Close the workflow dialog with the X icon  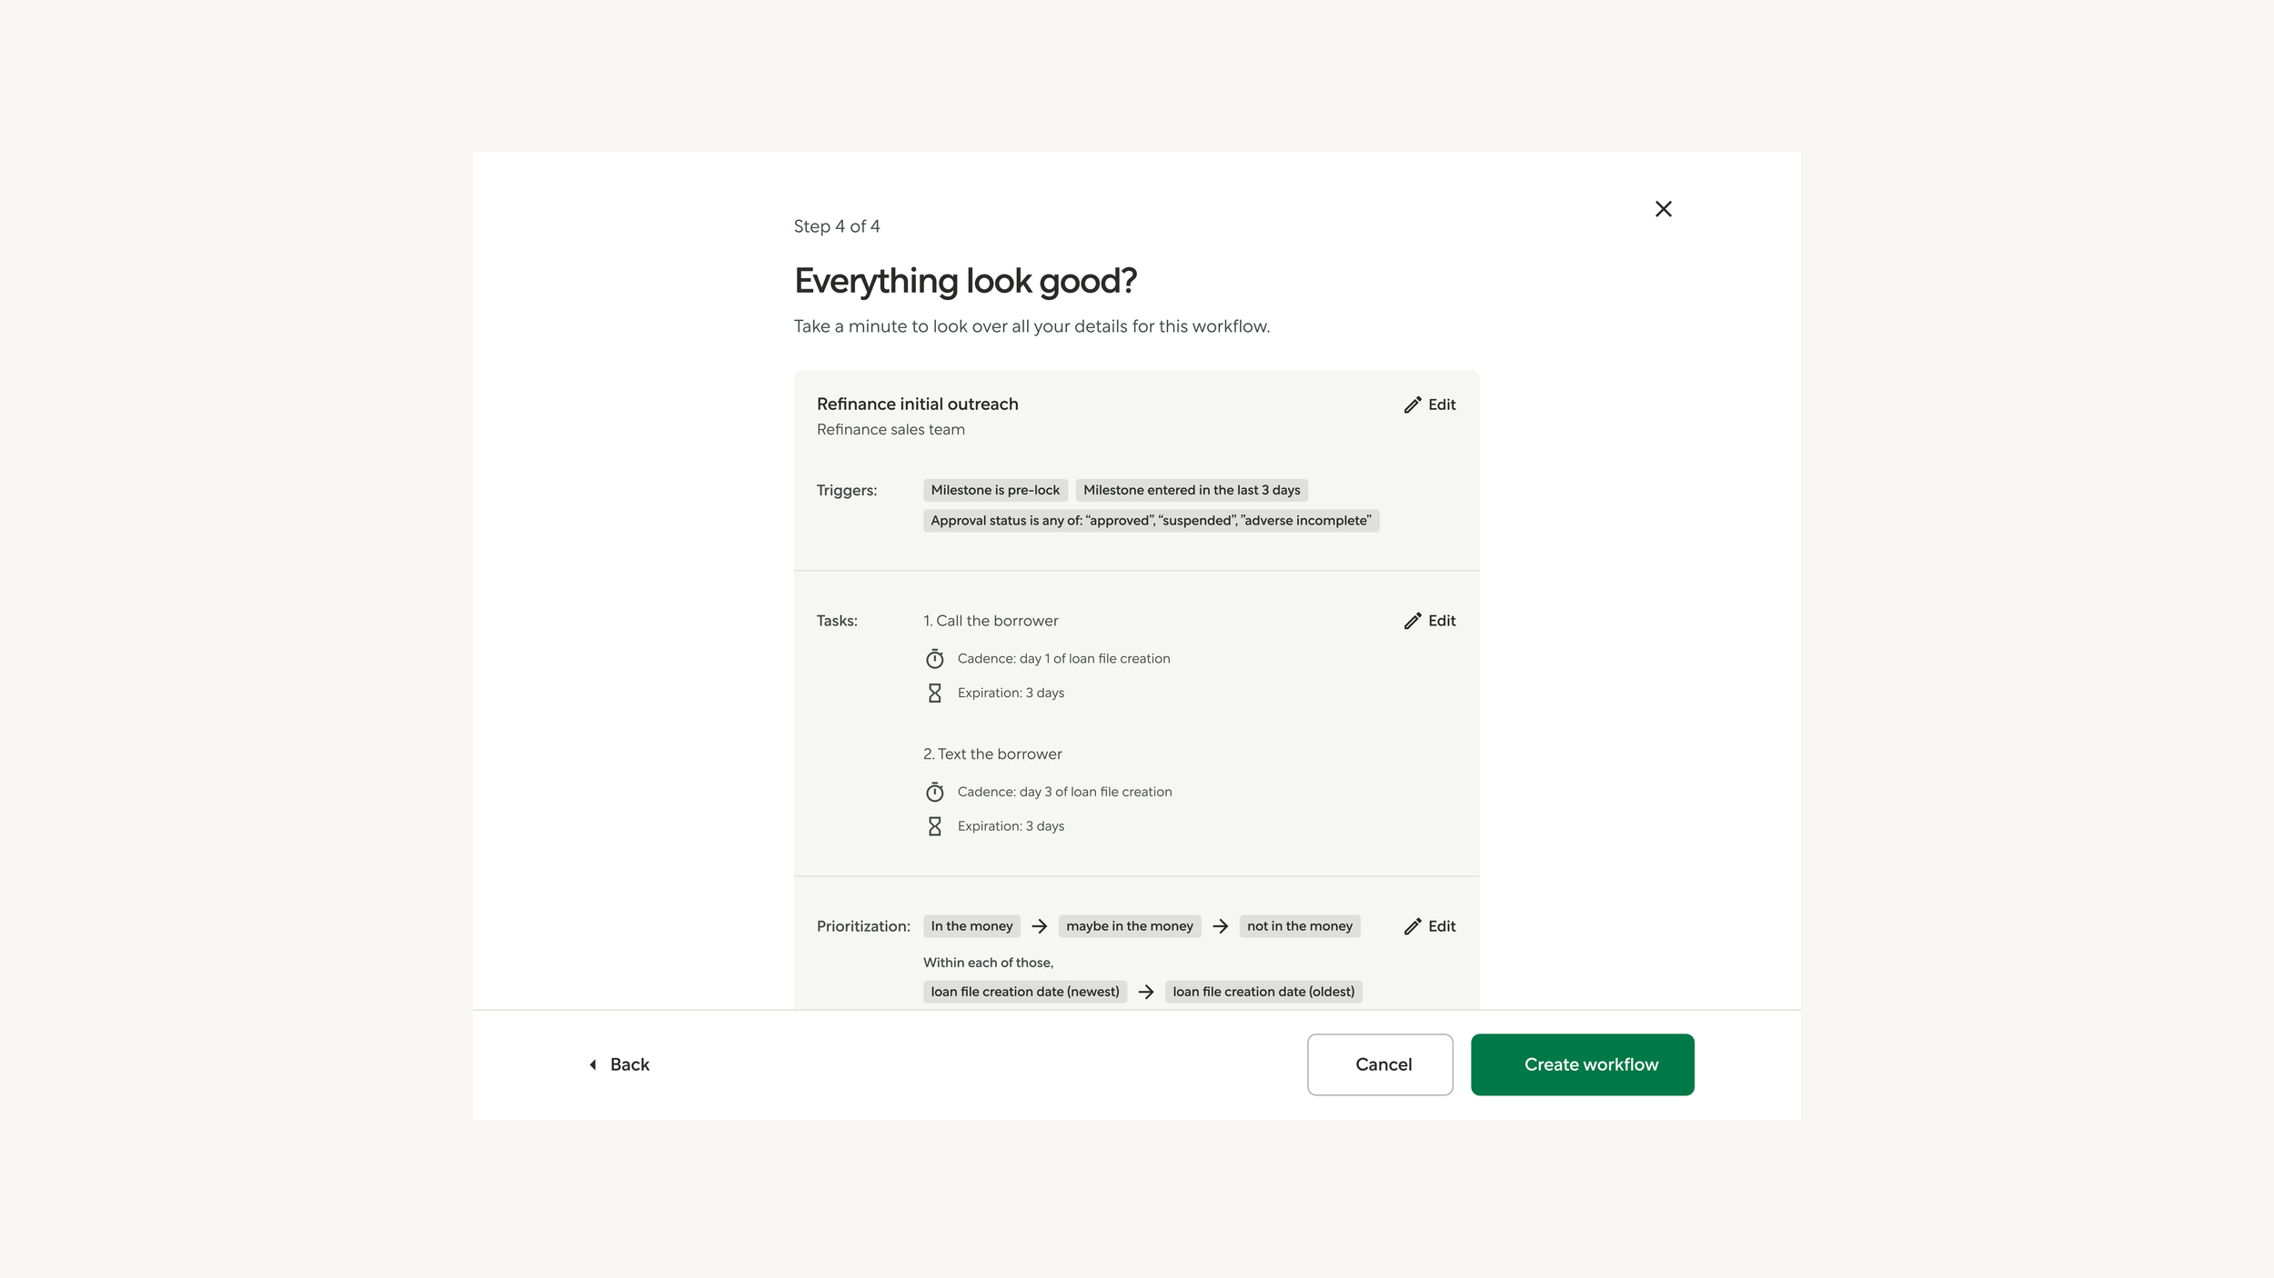[1663, 209]
